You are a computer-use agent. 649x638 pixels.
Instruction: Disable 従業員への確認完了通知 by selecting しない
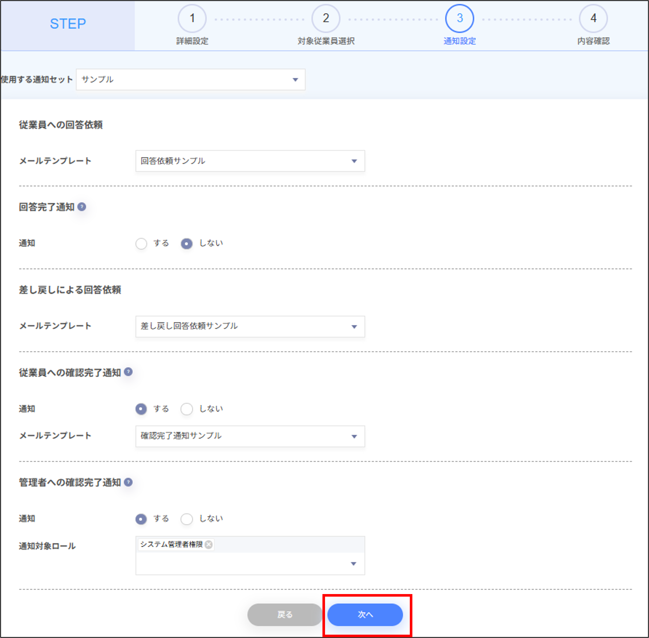tap(187, 409)
